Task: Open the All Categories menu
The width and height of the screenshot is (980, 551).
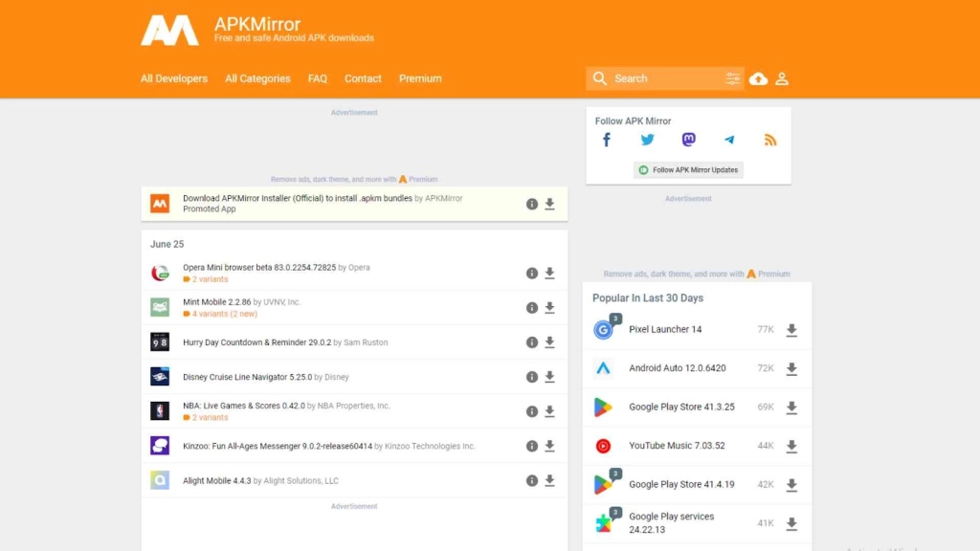Action: coord(257,78)
